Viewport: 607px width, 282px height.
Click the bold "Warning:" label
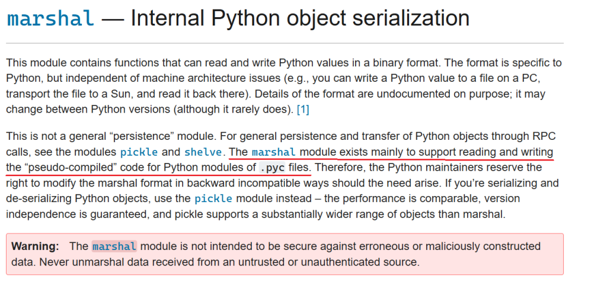(x=35, y=246)
